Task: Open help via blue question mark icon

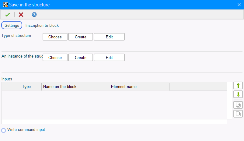Action: click(34, 15)
